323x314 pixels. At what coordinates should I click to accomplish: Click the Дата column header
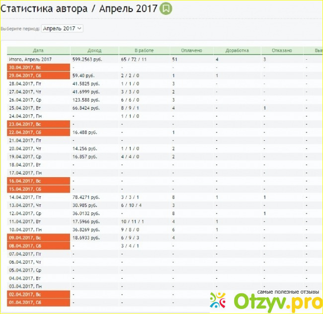coord(38,50)
